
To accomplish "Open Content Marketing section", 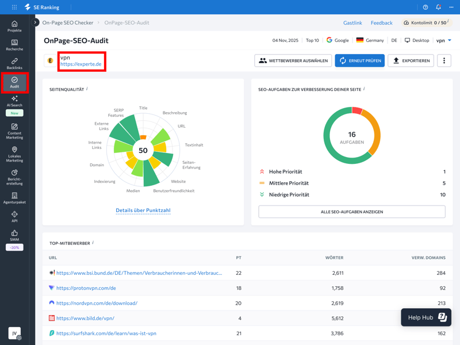I will [x=14, y=131].
